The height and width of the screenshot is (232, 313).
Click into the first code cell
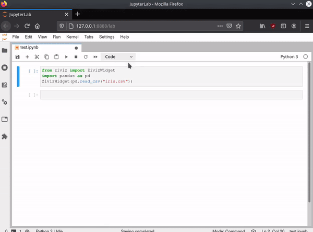click(x=171, y=76)
